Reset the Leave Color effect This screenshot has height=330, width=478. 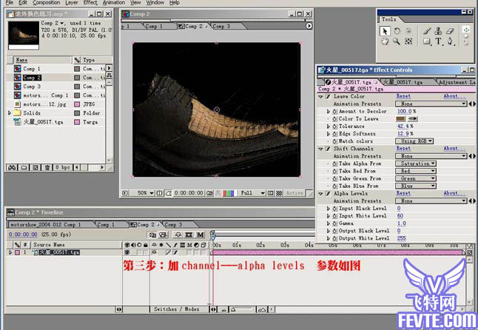tap(403, 96)
